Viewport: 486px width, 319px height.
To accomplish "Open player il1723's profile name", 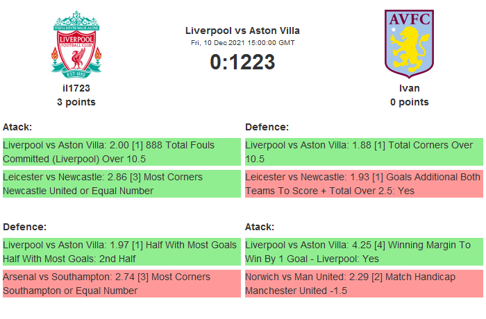I will coord(76,88).
